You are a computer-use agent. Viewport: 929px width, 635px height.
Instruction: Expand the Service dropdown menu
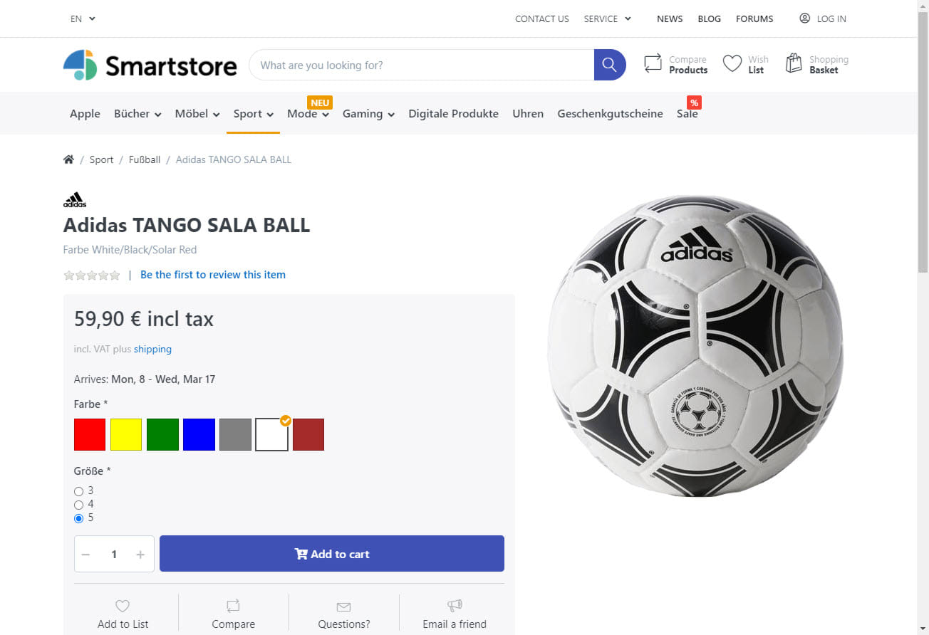click(x=607, y=19)
